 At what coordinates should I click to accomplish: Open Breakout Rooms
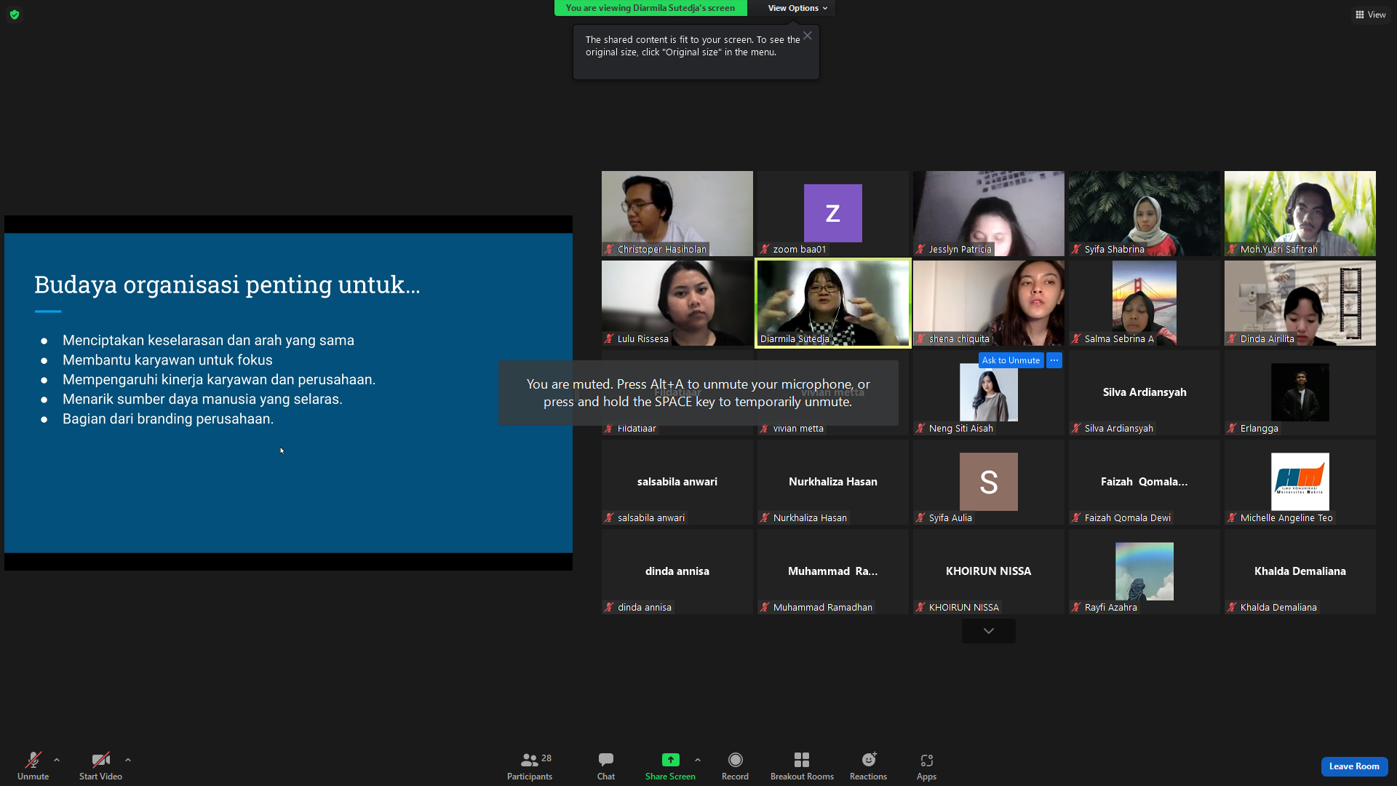802,766
